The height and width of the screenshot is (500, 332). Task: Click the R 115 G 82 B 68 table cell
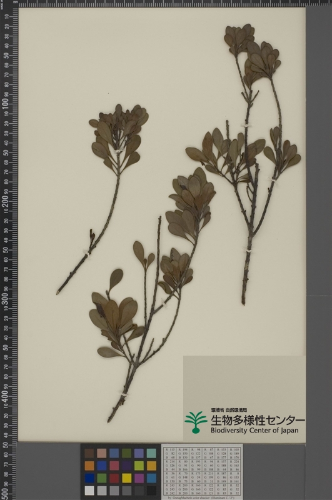pyautogui.click(x=171, y=454)
